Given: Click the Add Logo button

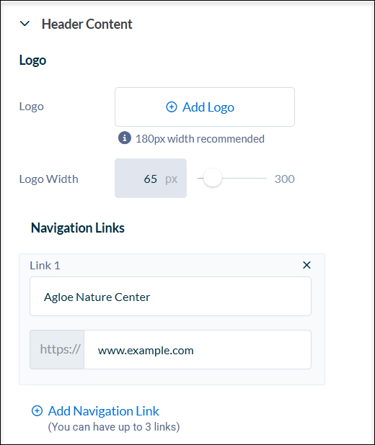Looking at the screenshot, I should point(205,107).
